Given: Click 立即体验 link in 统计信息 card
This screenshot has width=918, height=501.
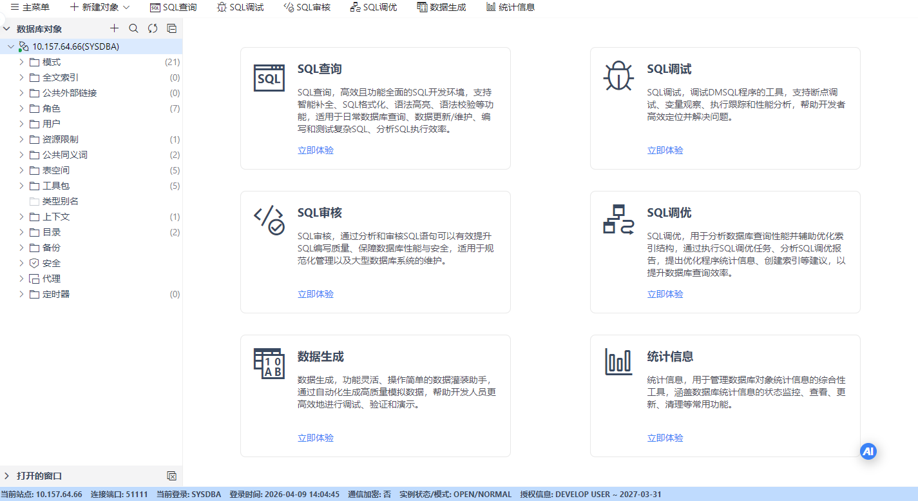Looking at the screenshot, I should (x=665, y=438).
